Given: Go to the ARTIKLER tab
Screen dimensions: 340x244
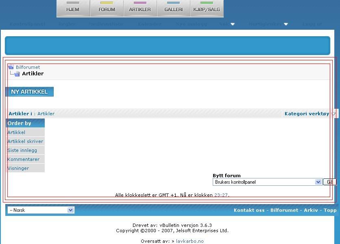Looking at the screenshot, I should [140, 9].
